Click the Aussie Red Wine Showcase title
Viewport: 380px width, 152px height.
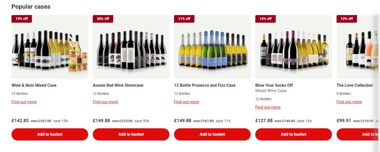point(118,85)
